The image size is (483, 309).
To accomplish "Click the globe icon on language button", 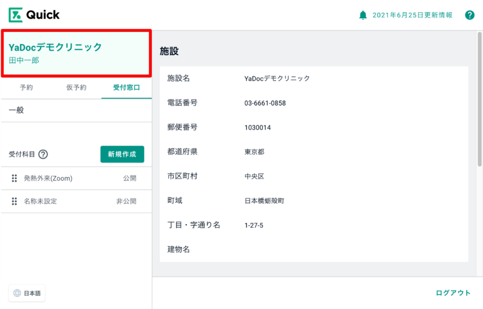I will [17, 293].
